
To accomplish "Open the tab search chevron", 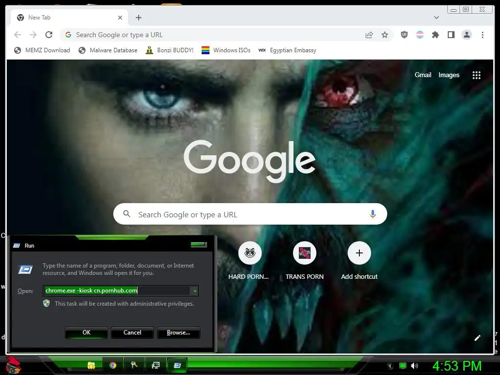I will [437, 18].
